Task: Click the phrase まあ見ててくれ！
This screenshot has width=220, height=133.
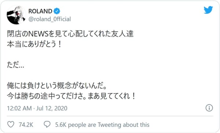Action: point(112,96)
